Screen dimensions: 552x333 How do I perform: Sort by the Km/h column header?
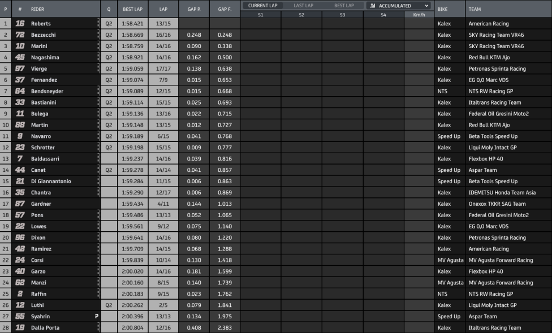[419, 15]
